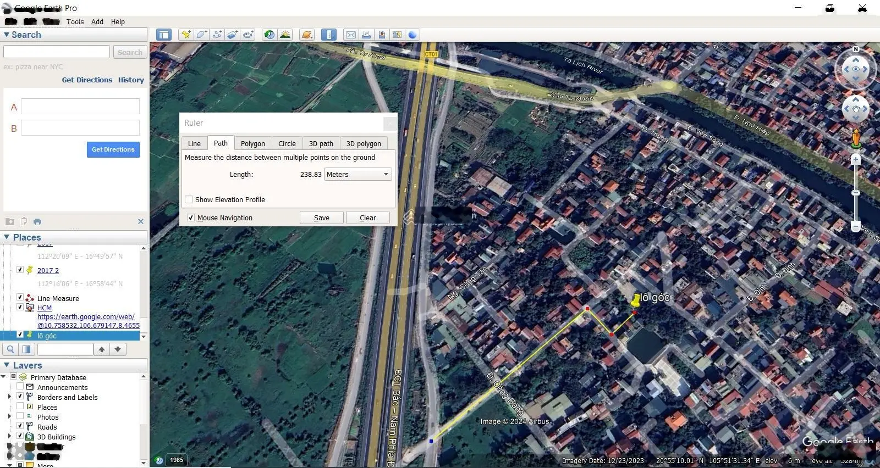Screen dimensions: 880x468
Task: Click the map zoom slider handle
Action: (x=855, y=193)
